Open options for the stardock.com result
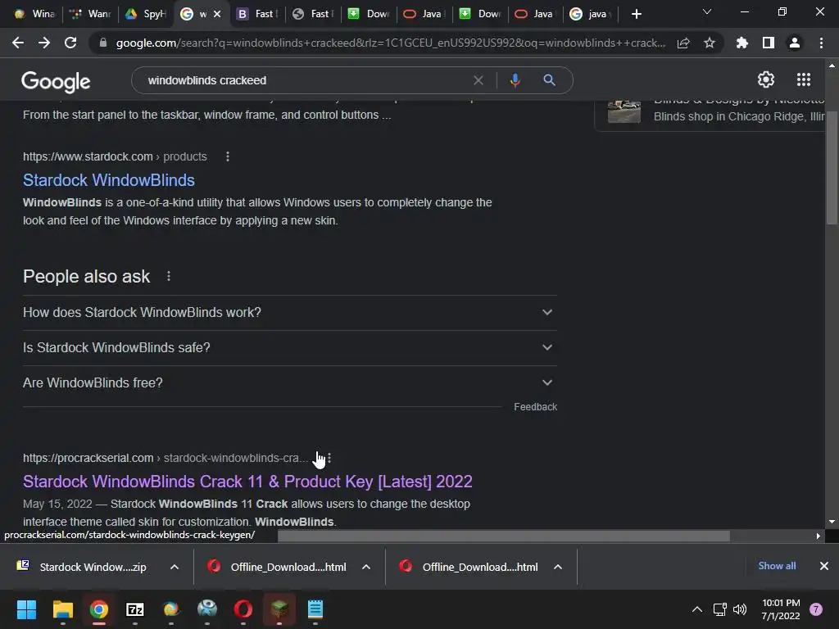Image resolution: width=839 pixels, height=629 pixels. [x=228, y=156]
